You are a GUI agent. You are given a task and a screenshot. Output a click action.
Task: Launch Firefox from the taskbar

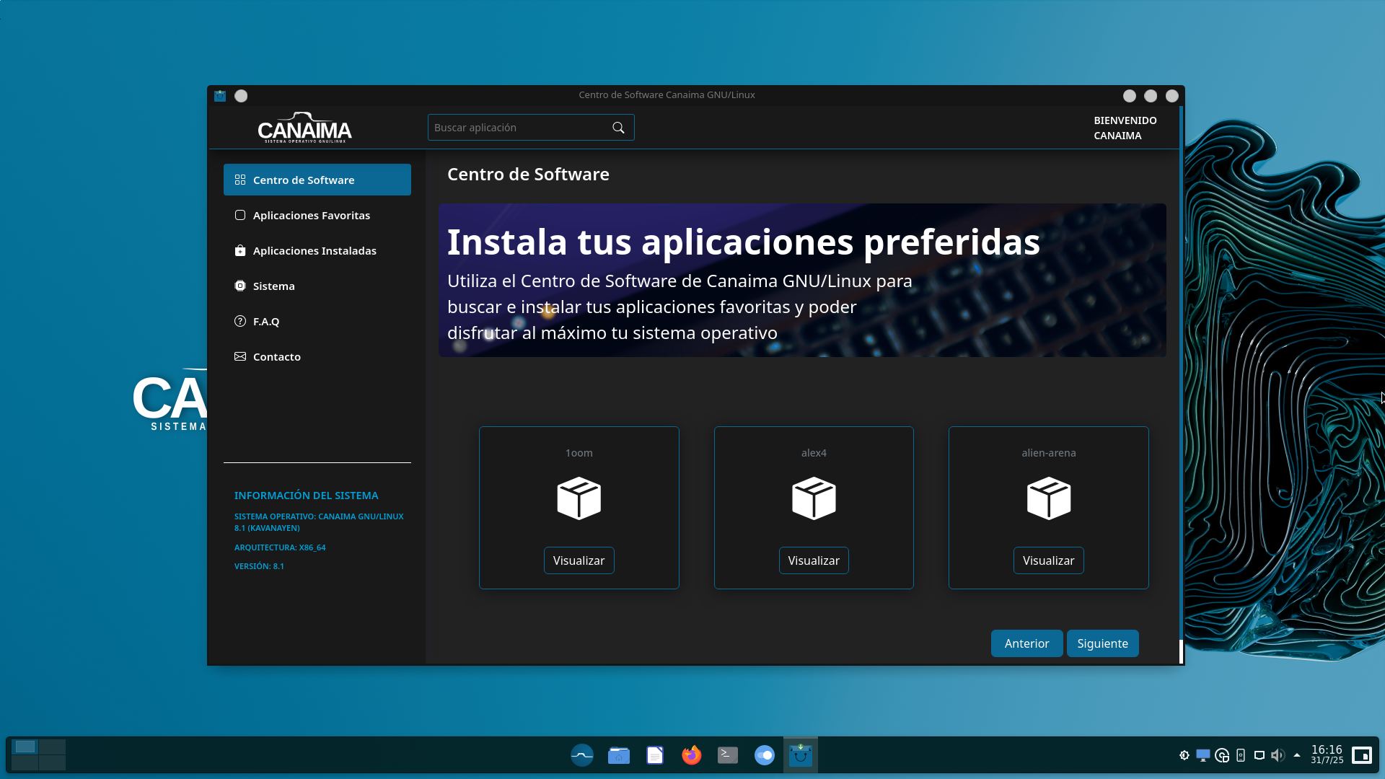click(x=691, y=755)
